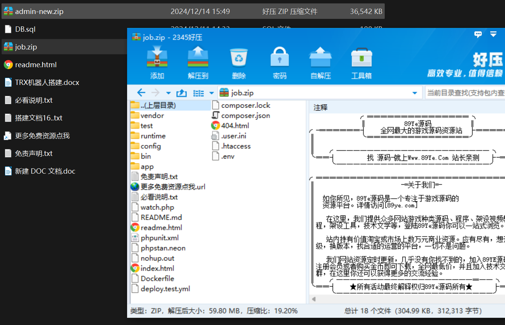Select the deploy.test.yml file
Viewport: 505px width, 325px height.
coord(160,289)
